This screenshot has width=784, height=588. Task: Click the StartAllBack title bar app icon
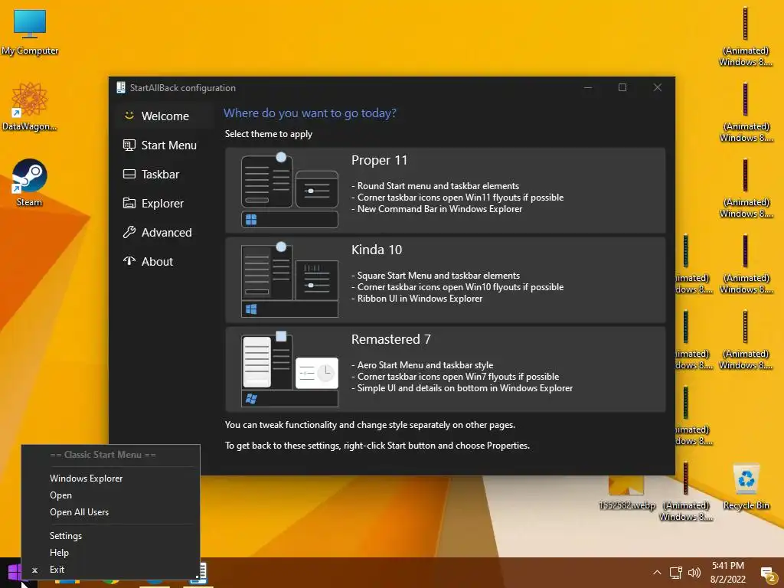pyautogui.click(x=120, y=87)
